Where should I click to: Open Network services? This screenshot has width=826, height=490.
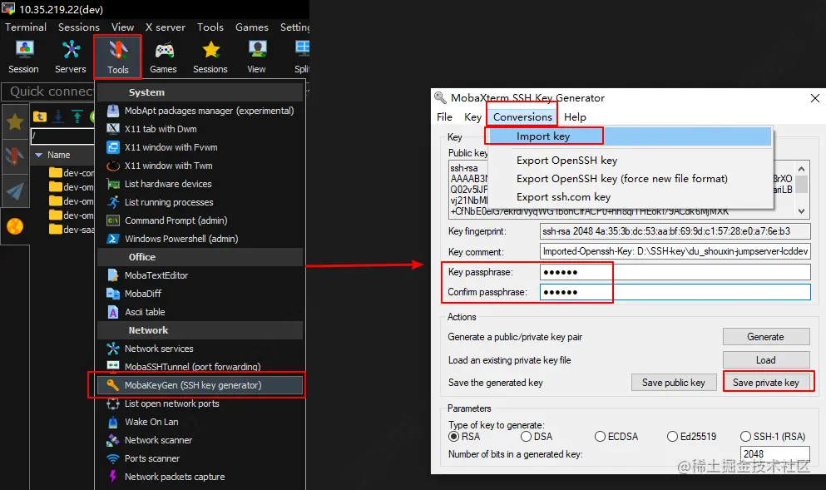[200, 349]
